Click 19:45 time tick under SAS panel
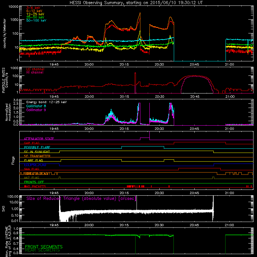 (x=54, y=225)
